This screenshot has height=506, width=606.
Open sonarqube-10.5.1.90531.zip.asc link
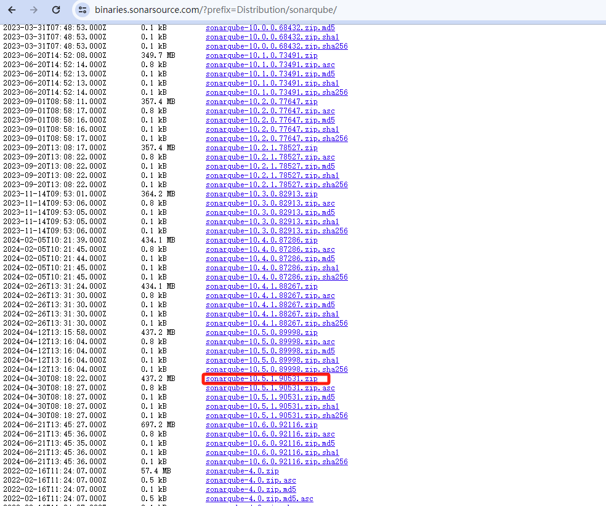coord(270,388)
